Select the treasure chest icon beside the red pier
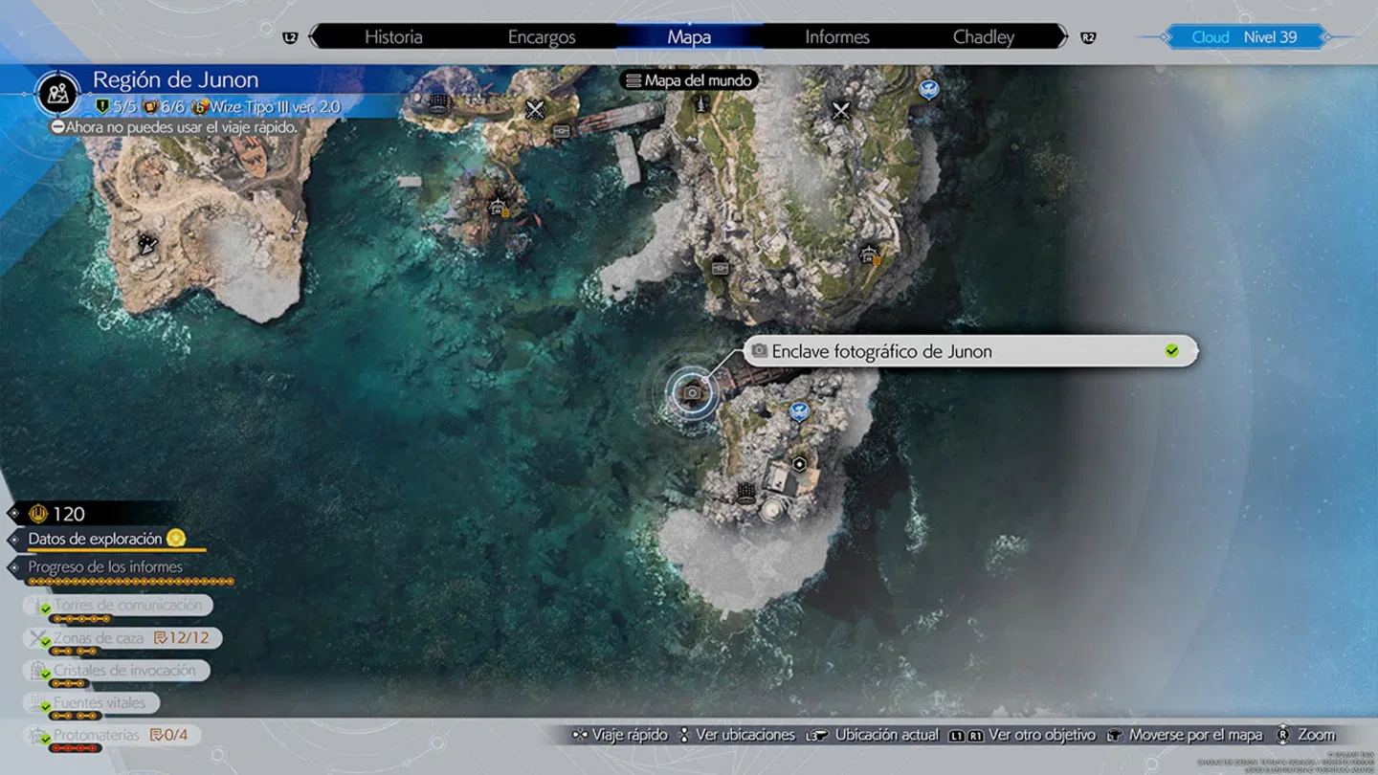 coord(562,131)
